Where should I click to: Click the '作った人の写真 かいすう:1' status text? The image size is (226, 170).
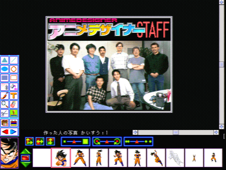click(76, 133)
